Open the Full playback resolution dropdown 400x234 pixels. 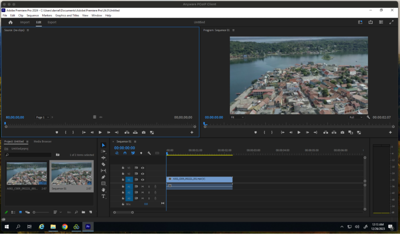pyautogui.click(x=355, y=117)
